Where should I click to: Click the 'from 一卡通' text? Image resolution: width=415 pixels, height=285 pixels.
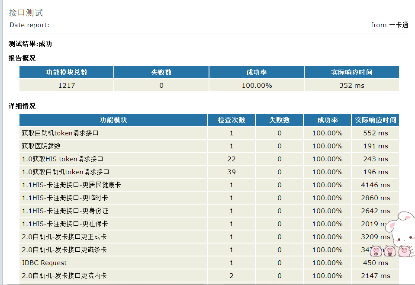pos(389,25)
